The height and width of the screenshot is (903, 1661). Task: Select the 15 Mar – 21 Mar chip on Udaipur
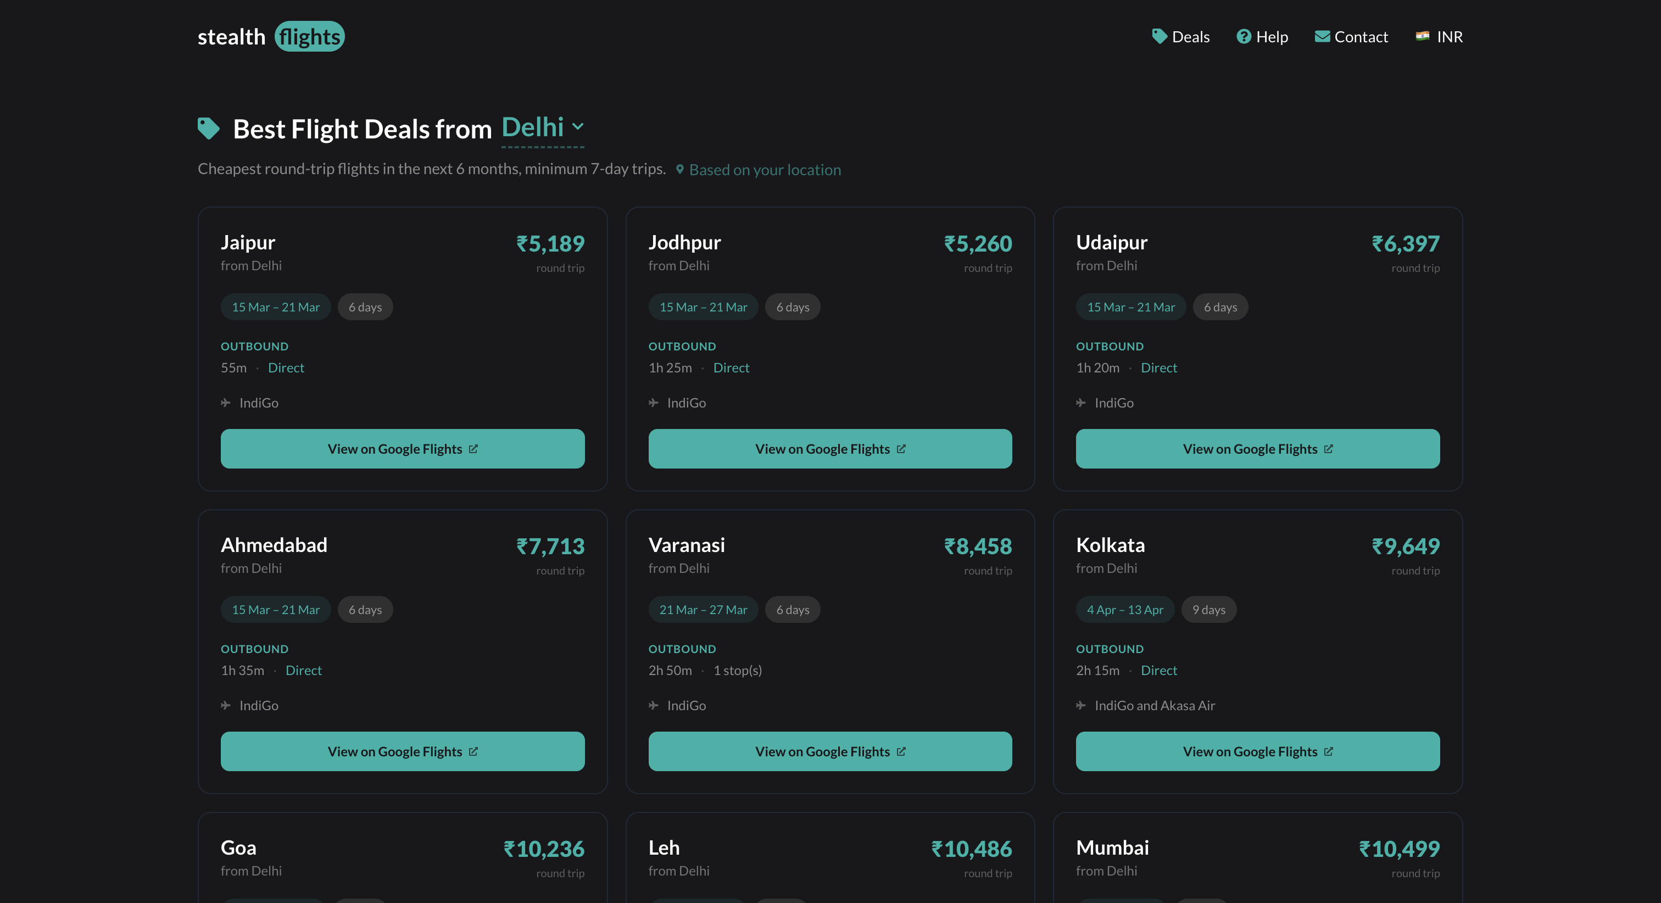coord(1130,307)
